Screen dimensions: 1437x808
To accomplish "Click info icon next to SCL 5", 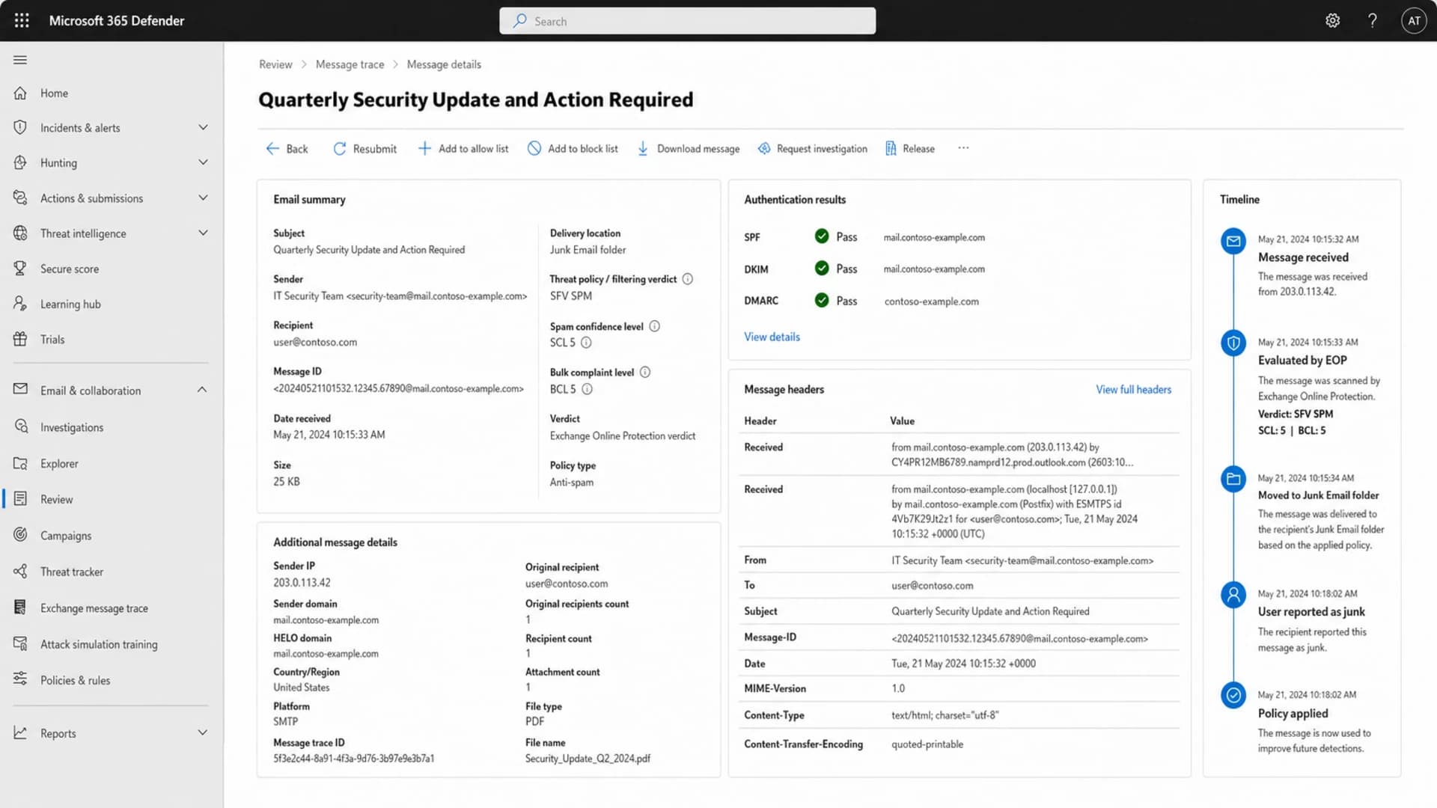I will coord(586,343).
